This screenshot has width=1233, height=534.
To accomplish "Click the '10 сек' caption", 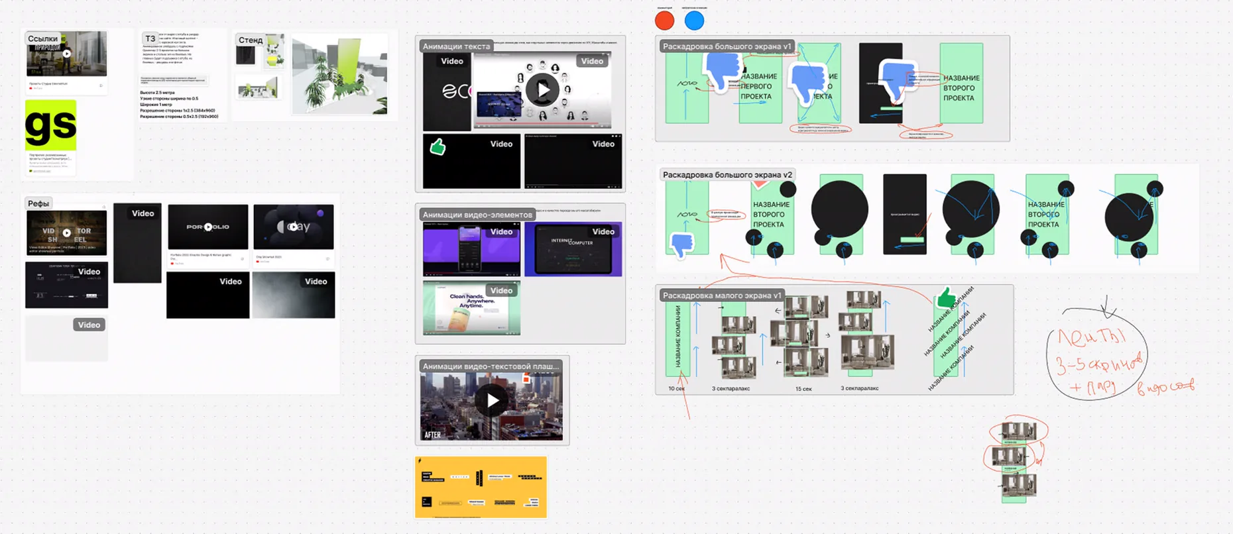I will pos(677,388).
